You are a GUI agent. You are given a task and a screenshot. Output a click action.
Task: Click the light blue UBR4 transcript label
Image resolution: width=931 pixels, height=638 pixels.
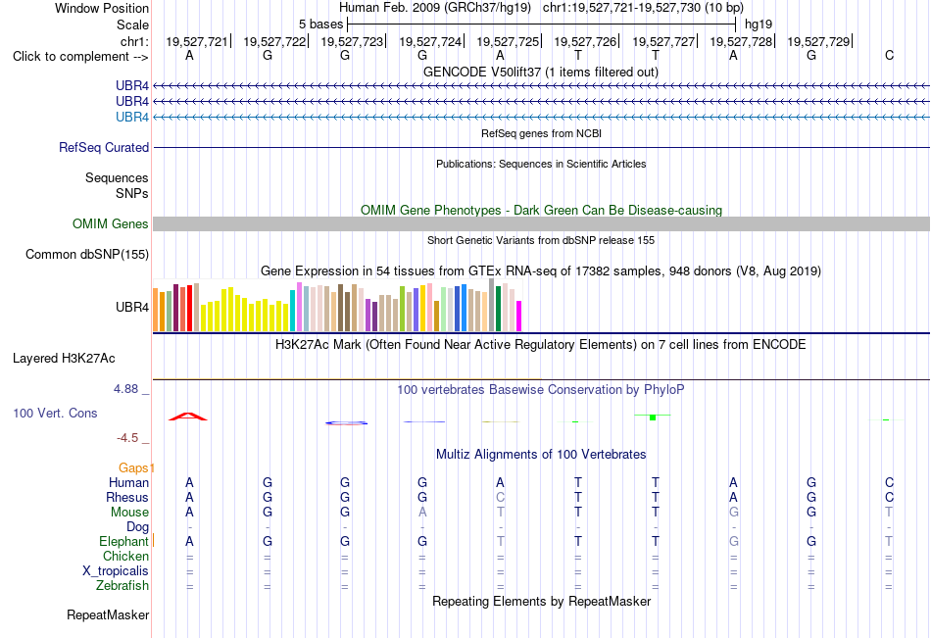tap(132, 117)
